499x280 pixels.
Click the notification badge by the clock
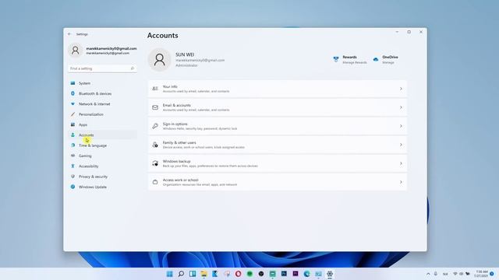click(x=492, y=274)
